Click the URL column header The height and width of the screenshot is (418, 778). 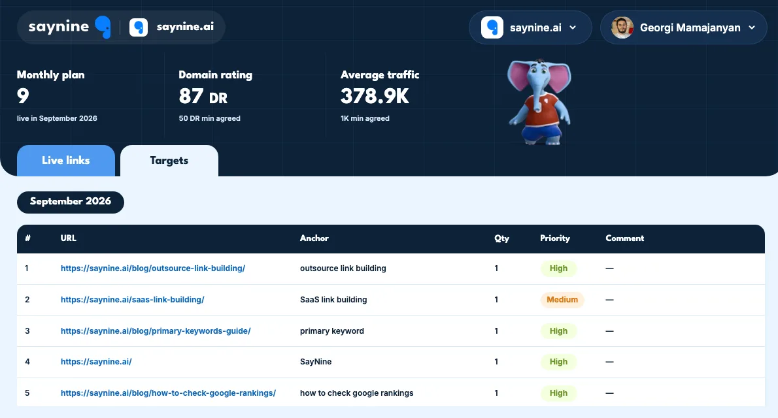[x=69, y=238]
